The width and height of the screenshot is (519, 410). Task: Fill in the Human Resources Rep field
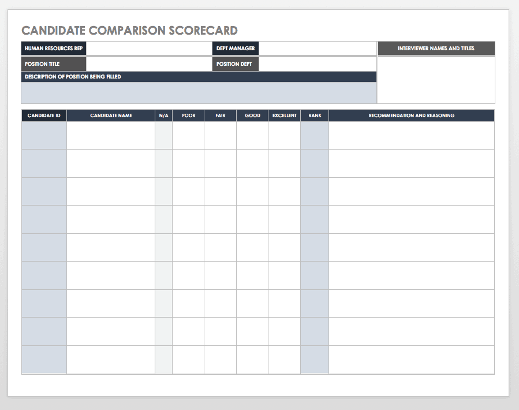click(x=149, y=49)
